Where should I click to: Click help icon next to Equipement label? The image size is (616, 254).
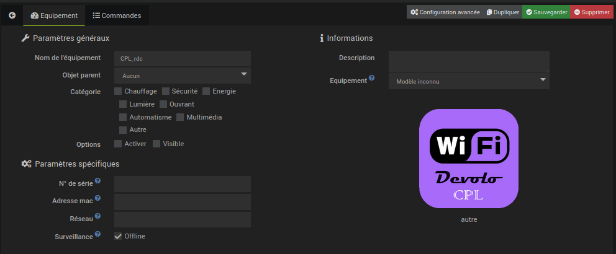point(372,78)
